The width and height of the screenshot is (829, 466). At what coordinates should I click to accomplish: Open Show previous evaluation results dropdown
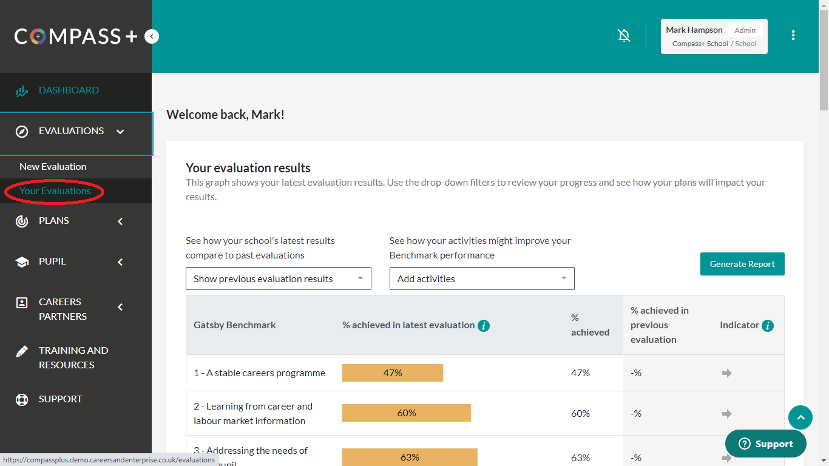(278, 279)
